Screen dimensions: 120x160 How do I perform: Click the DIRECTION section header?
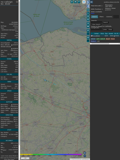(x=9, y=115)
